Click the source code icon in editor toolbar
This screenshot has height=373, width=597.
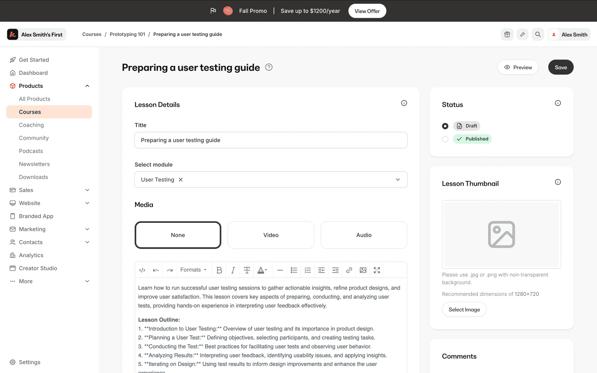pyautogui.click(x=142, y=270)
